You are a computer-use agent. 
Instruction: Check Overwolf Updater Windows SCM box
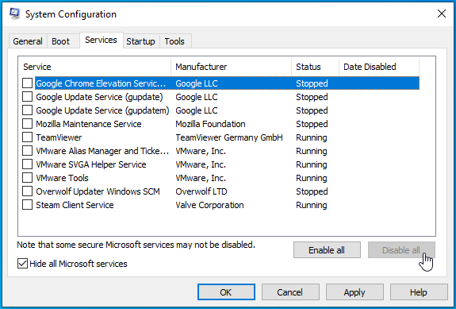click(27, 191)
